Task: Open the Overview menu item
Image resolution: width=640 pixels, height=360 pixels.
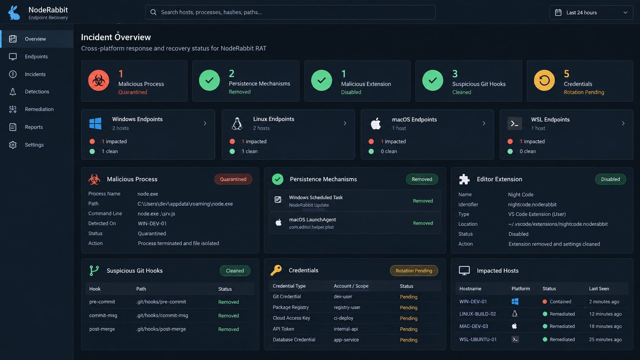Action: click(x=37, y=39)
